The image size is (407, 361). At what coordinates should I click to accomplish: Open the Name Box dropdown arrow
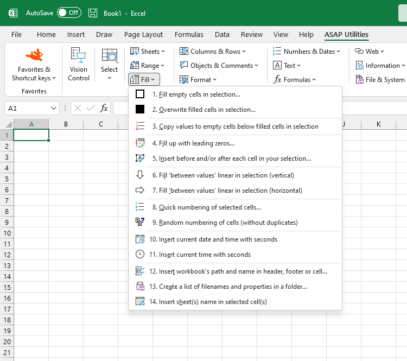click(x=54, y=108)
